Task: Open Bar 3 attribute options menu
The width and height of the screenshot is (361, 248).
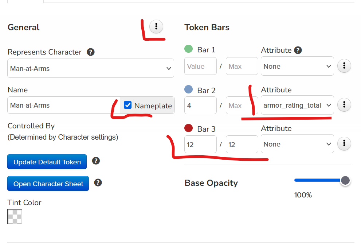Action: point(344,144)
